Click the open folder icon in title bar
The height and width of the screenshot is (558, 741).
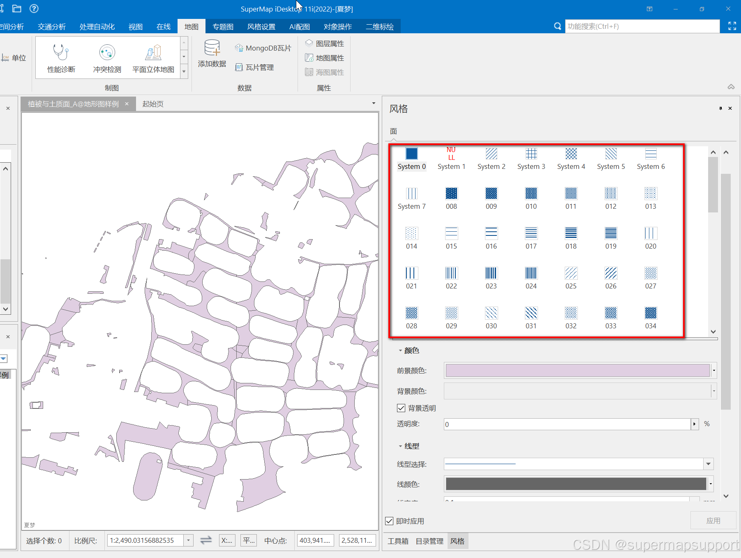[17, 9]
